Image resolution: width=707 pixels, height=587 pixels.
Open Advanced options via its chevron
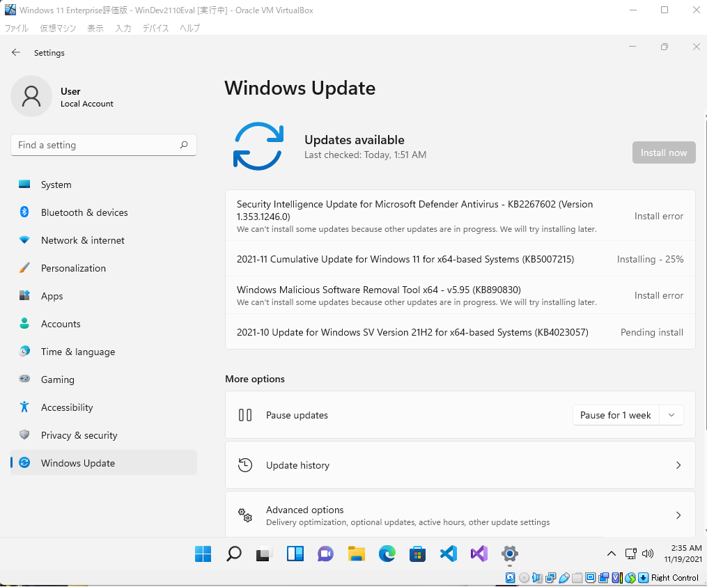pos(678,515)
